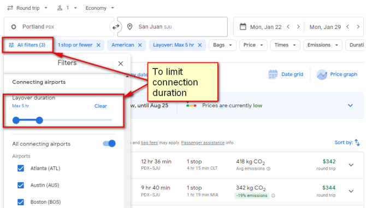Remove the '1 stop or fewer' filter
The height and width of the screenshot is (208, 366).
coord(98,45)
